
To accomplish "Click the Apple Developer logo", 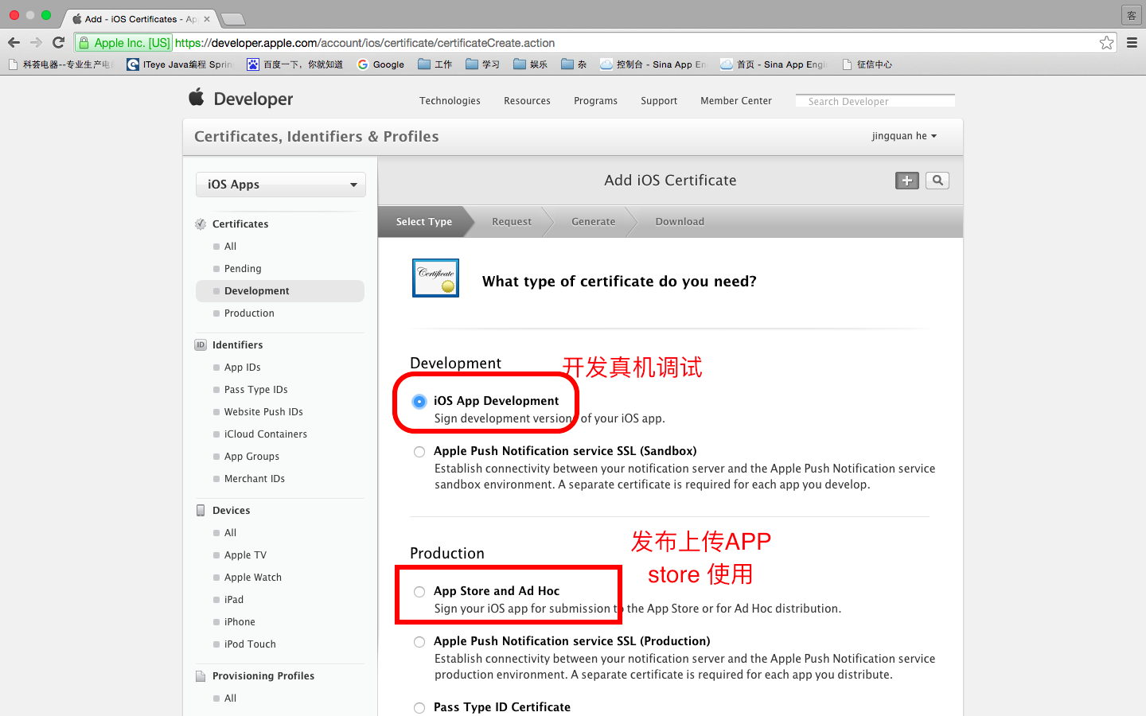I will [x=241, y=99].
